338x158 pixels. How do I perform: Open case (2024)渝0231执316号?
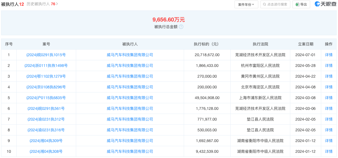point(46,130)
